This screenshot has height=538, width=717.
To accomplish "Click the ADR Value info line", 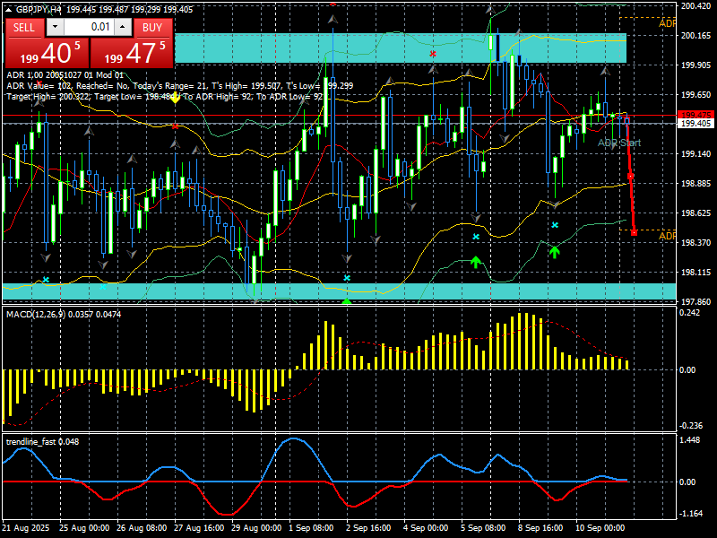I will 180,85.
